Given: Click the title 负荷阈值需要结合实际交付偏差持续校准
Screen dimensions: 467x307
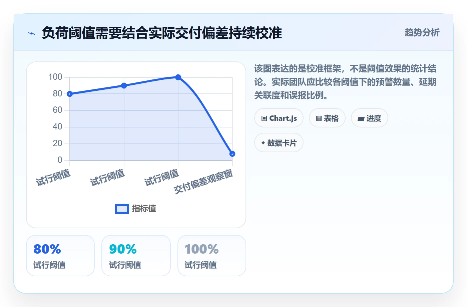Looking at the screenshot, I should (x=162, y=33).
